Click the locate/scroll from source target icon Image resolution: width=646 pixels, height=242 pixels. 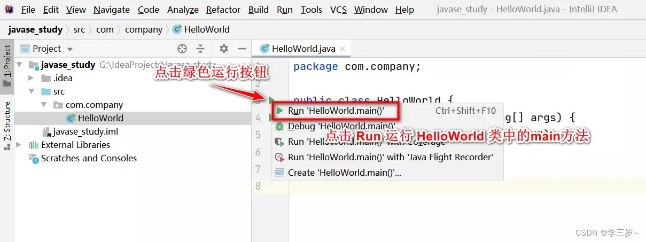(182, 49)
